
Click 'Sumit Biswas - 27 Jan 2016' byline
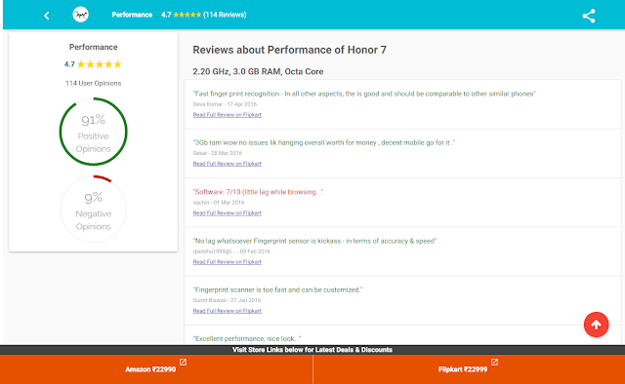coord(227,300)
